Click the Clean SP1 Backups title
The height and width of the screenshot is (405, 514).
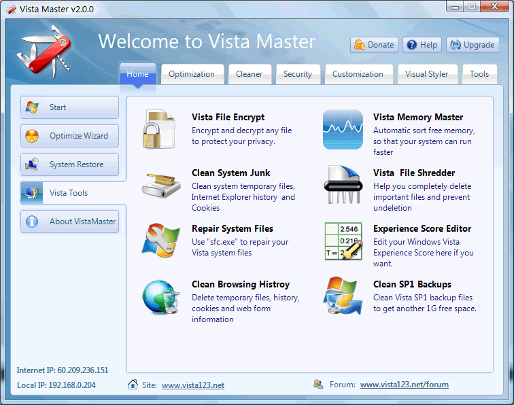[413, 285]
